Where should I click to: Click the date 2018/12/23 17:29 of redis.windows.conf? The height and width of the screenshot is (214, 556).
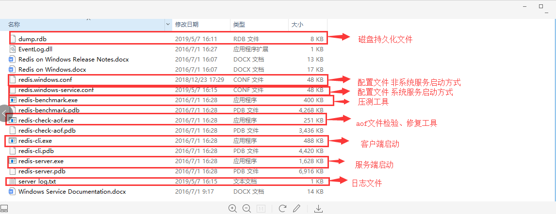pyautogui.click(x=199, y=79)
